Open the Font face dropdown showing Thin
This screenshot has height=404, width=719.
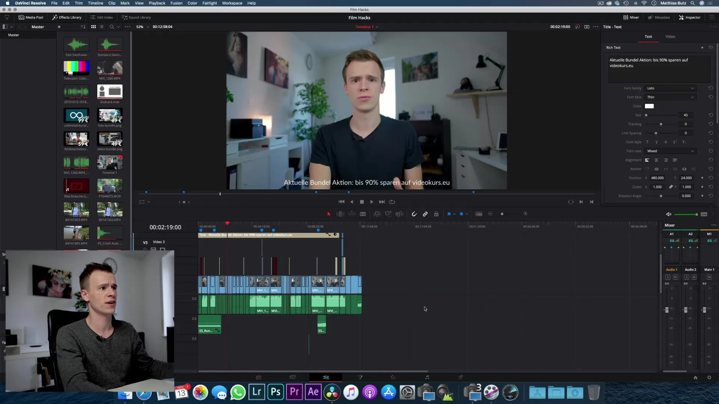coord(670,97)
